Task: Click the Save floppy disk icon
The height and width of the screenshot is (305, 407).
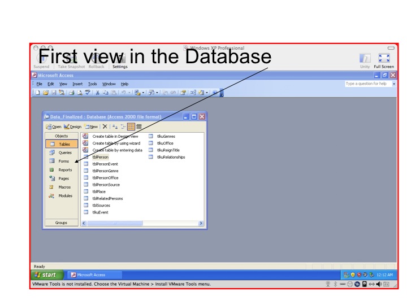Action: click(54, 93)
